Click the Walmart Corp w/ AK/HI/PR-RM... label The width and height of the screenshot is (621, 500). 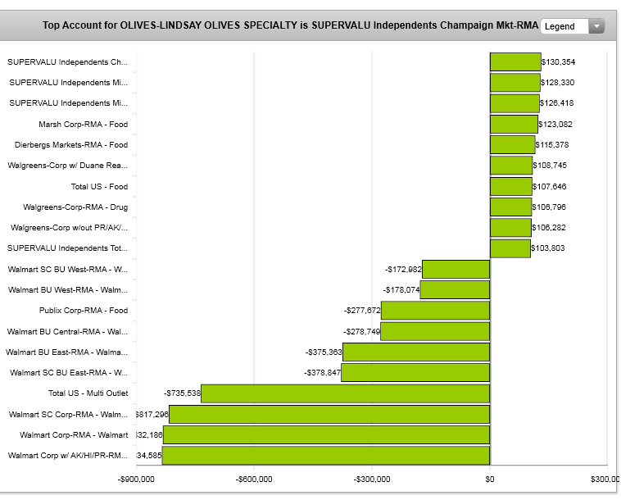[x=68, y=456]
